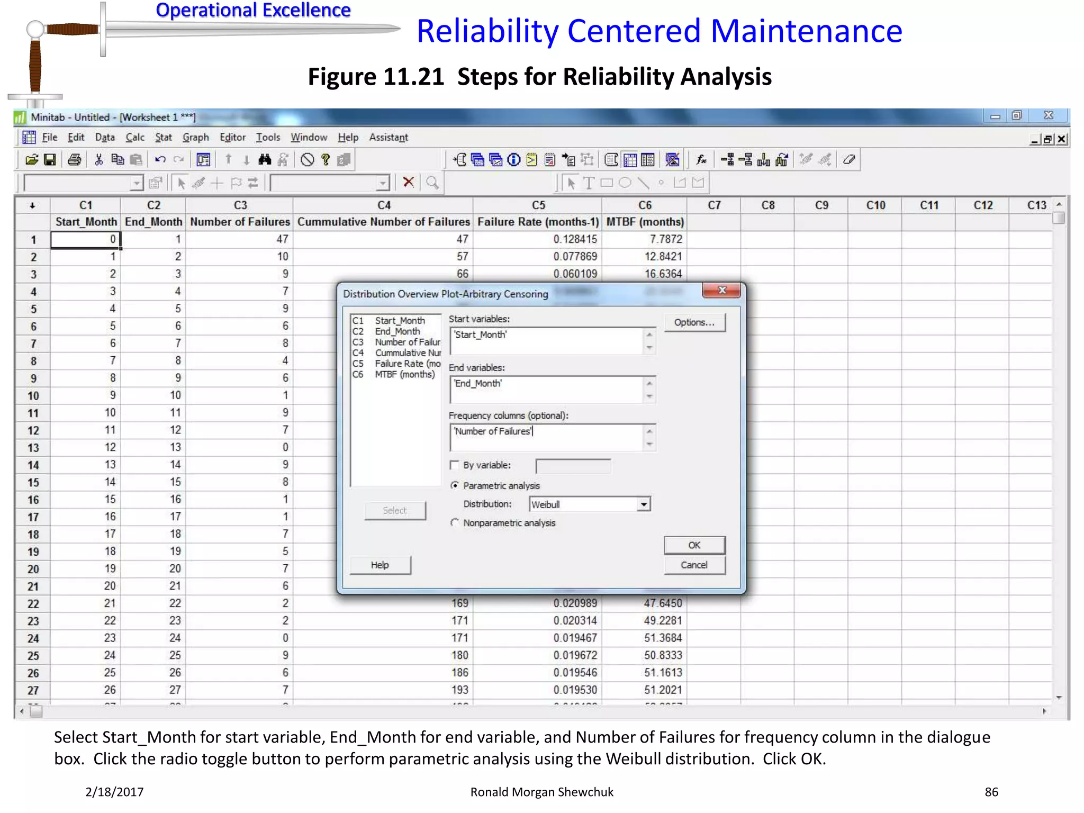Screen dimensions: 1084x813
Task: Click the Print icon in toolbar
Action: click(75, 160)
